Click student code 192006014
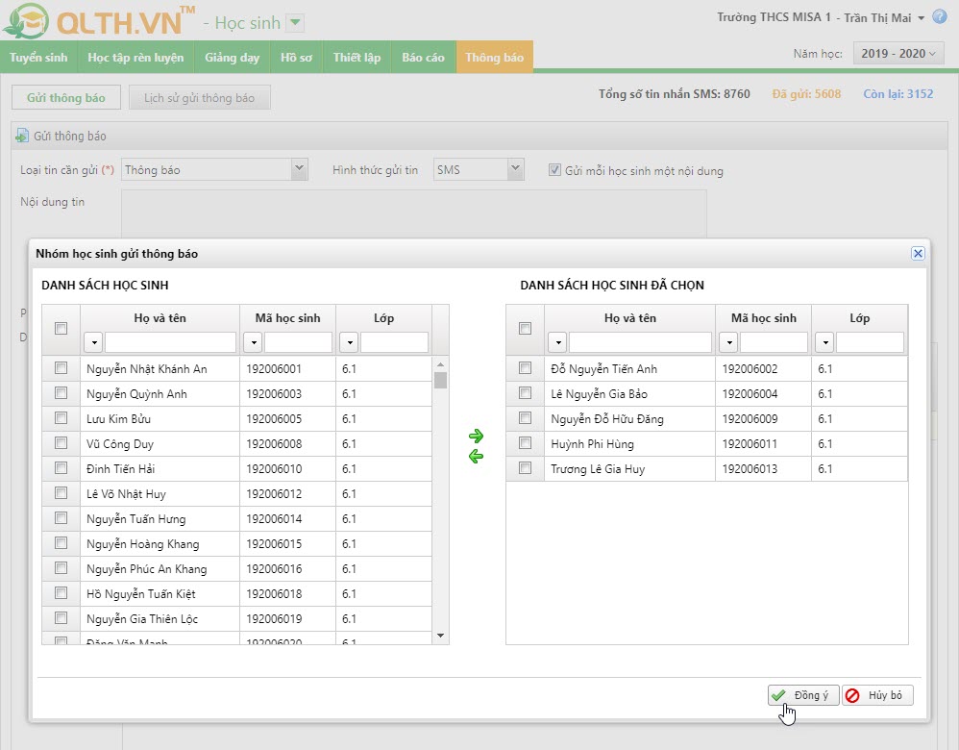959x750 pixels. (x=274, y=519)
